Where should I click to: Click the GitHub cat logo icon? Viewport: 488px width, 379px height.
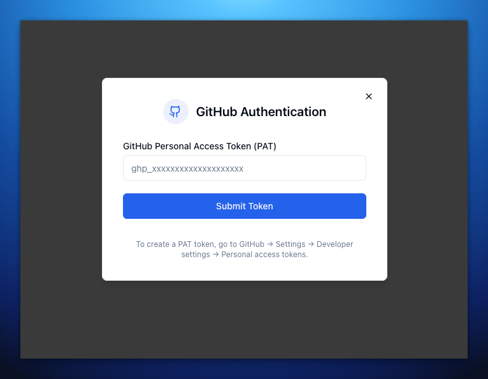pos(175,112)
